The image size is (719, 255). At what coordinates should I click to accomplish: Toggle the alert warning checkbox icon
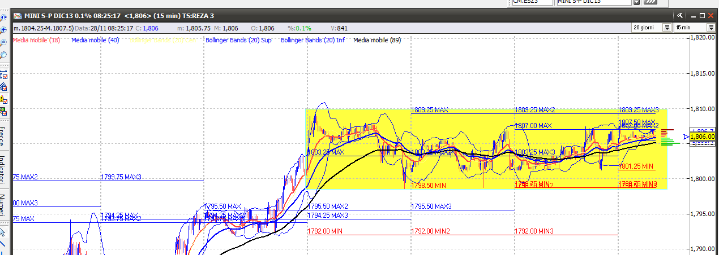tap(3, 99)
